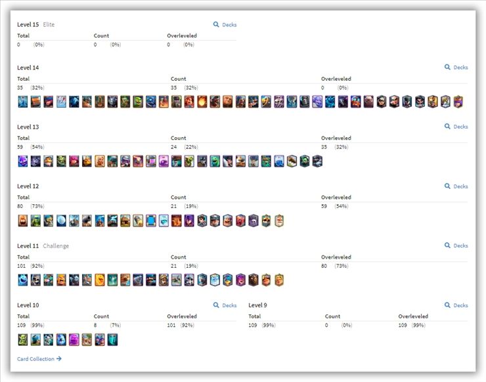Click the Level 15 heading
This screenshot has width=486, height=382.
(28, 24)
